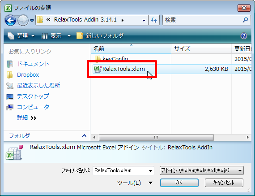Click the ドキュメント documents icon
The height and width of the screenshot is (196, 255).
pyautogui.click(x=10, y=64)
